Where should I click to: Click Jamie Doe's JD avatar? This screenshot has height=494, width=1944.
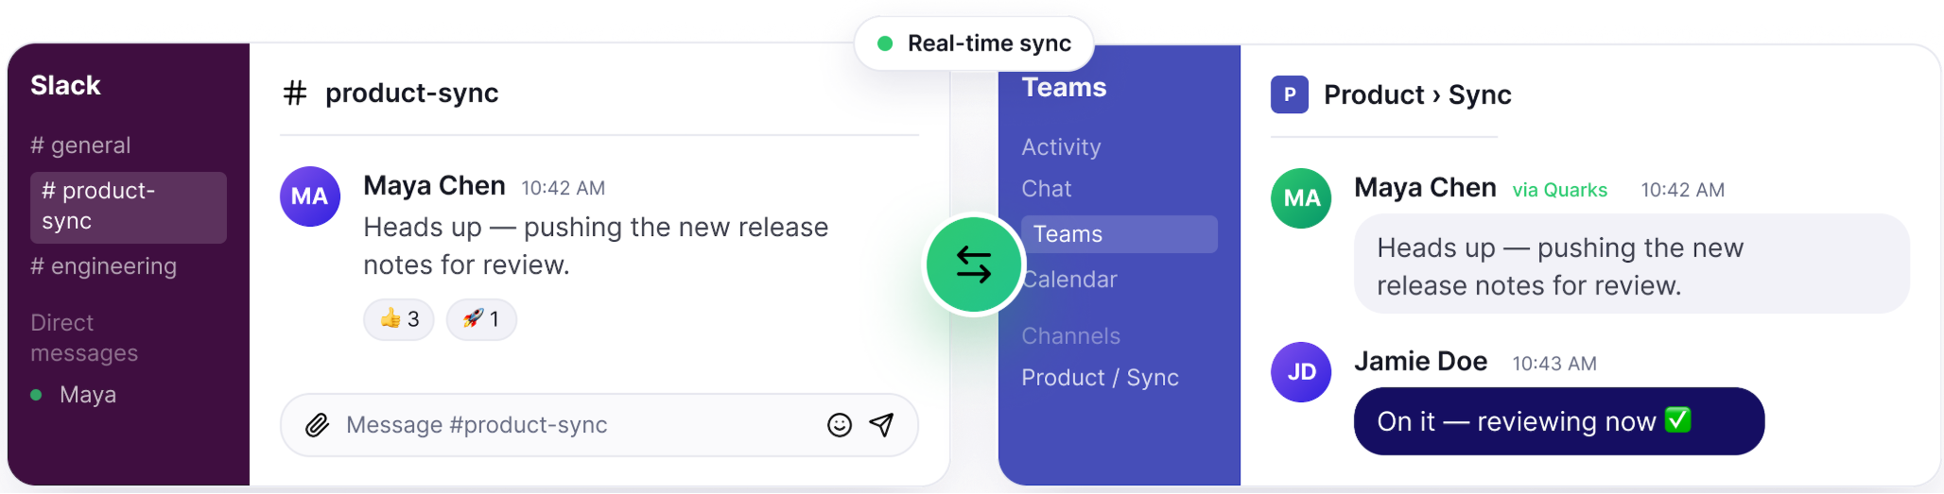(x=1301, y=372)
